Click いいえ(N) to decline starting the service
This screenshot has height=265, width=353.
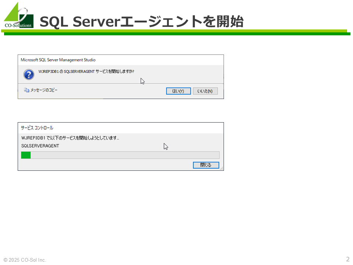205,91
